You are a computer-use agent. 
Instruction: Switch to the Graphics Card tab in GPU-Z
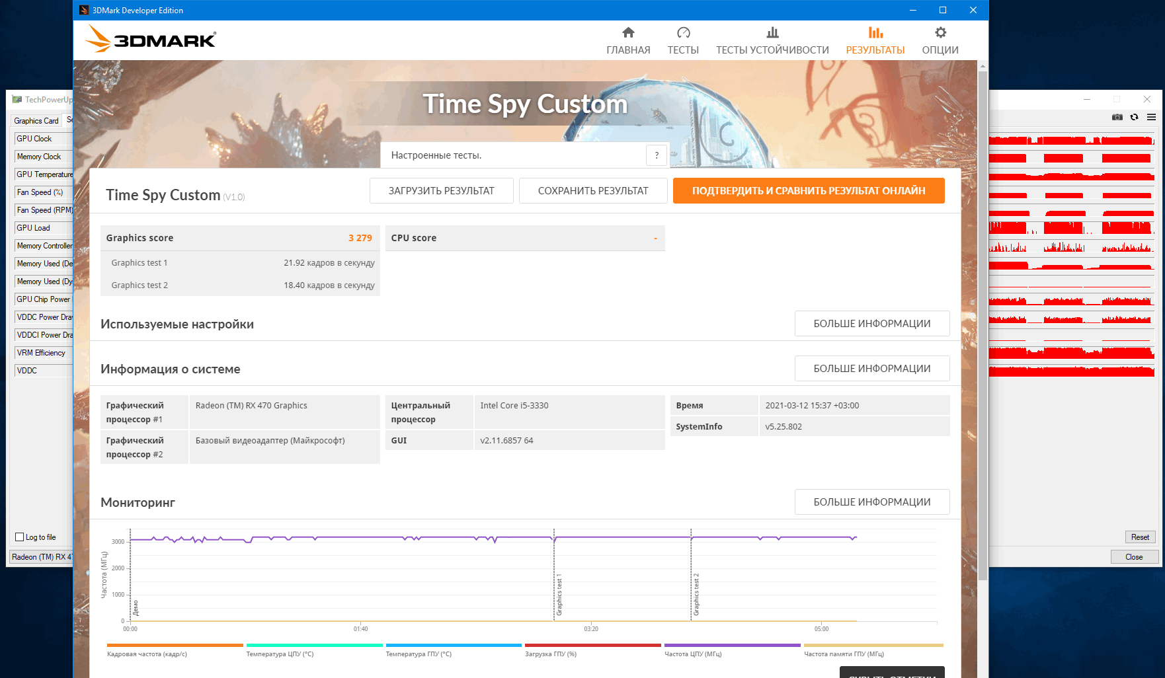point(36,121)
